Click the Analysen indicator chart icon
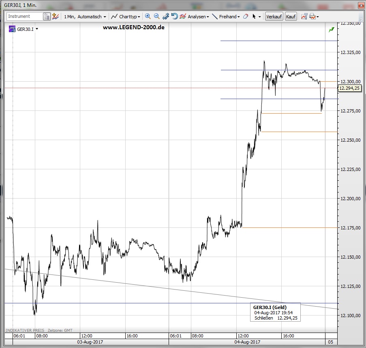Viewport: 366px width, 348px height. pos(183,16)
